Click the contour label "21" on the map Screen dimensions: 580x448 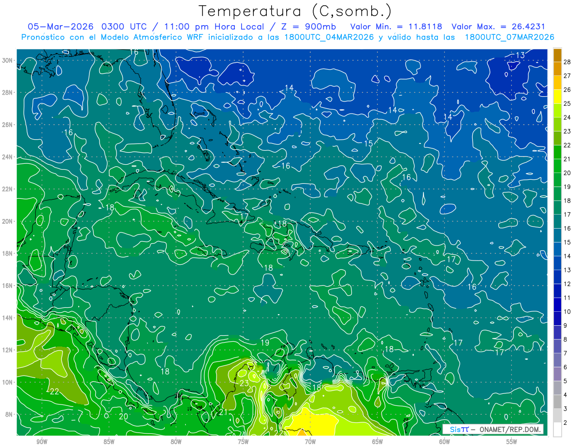pyautogui.click(x=223, y=412)
